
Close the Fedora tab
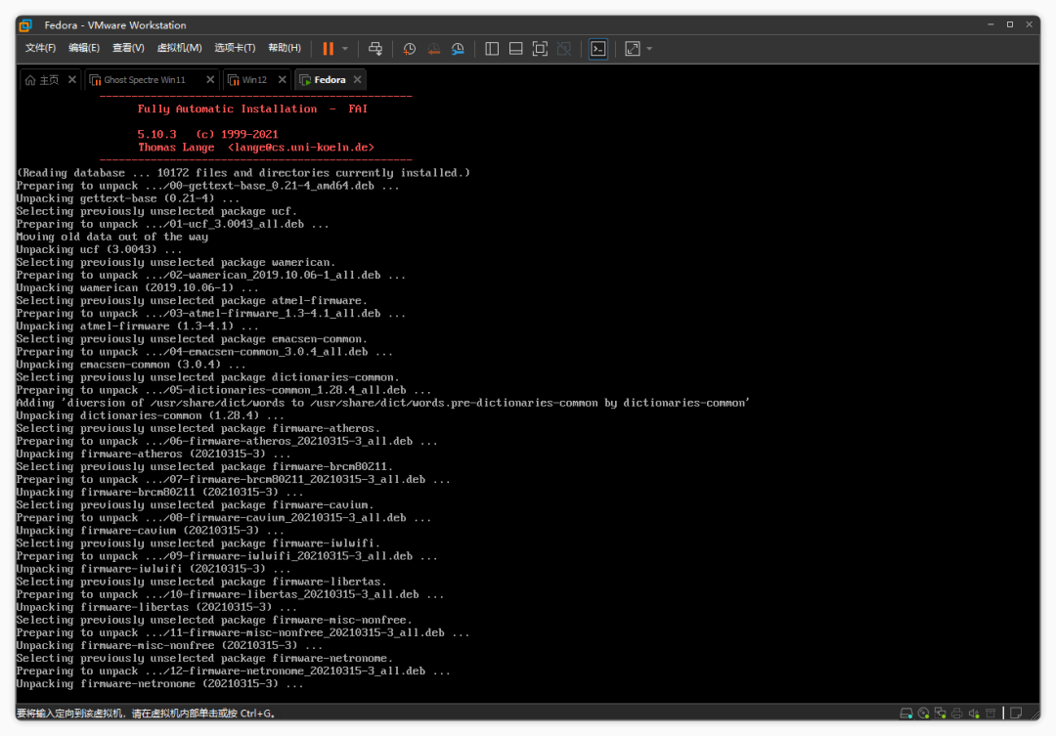pyautogui.click(x=358, y=80)
